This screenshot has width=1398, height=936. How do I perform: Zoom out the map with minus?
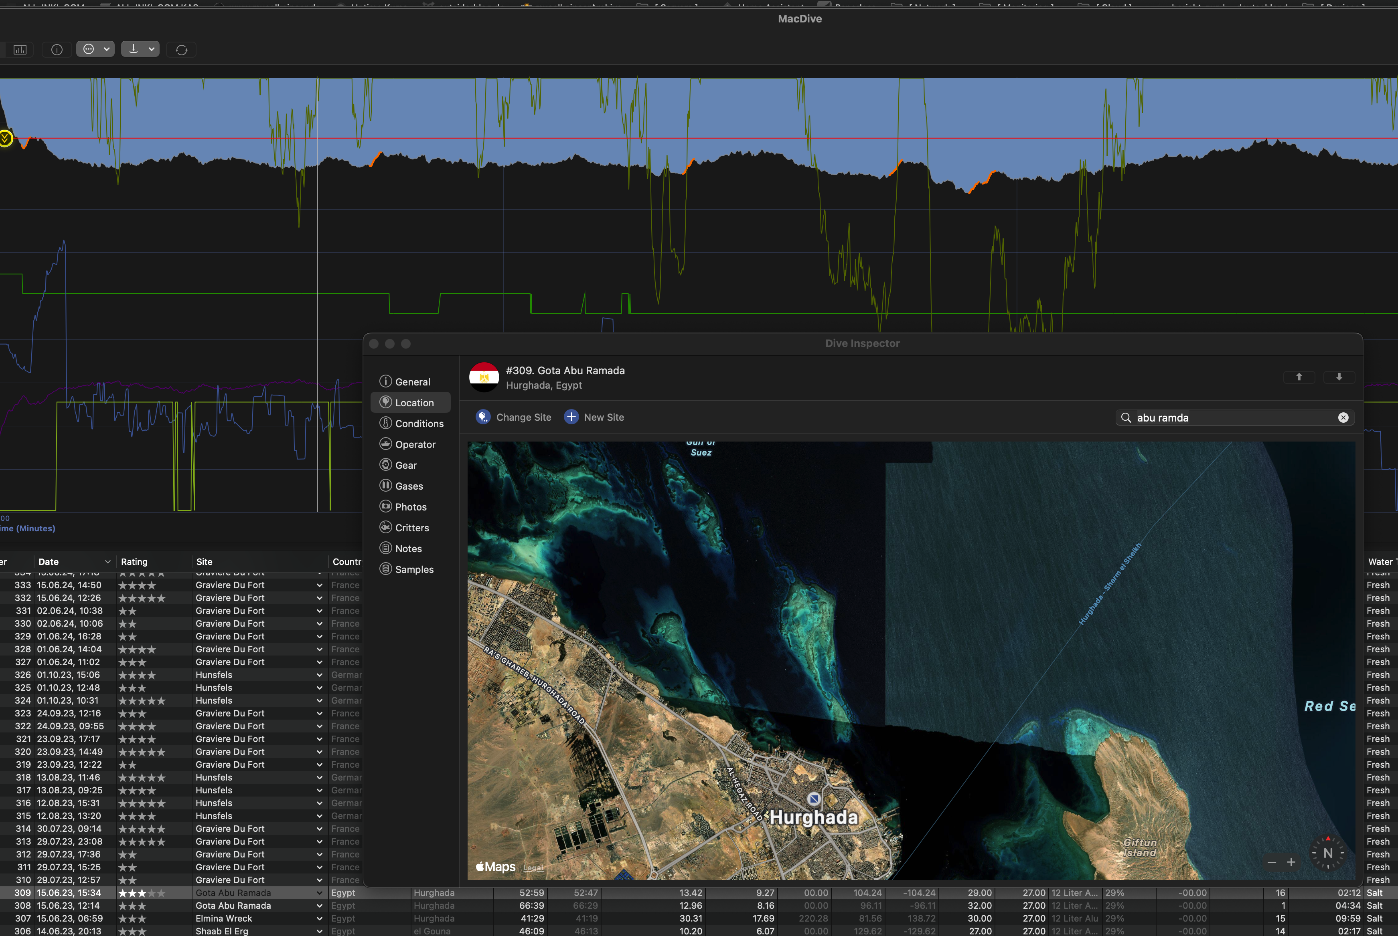(1272, 863)
